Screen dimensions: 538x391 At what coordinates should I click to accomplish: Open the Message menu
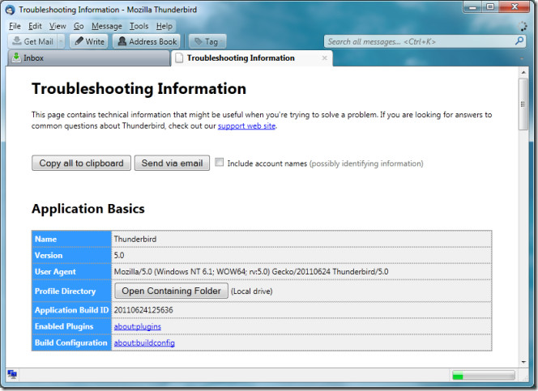click(x=107, y=26)
